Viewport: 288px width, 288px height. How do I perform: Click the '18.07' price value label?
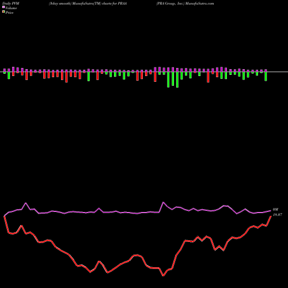(x=278, y=215)
